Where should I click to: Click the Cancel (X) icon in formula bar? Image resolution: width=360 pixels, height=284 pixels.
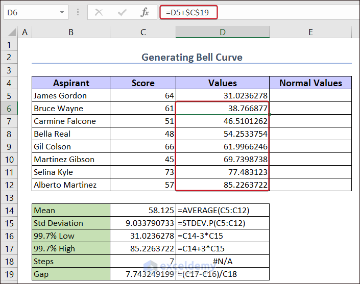99,12
